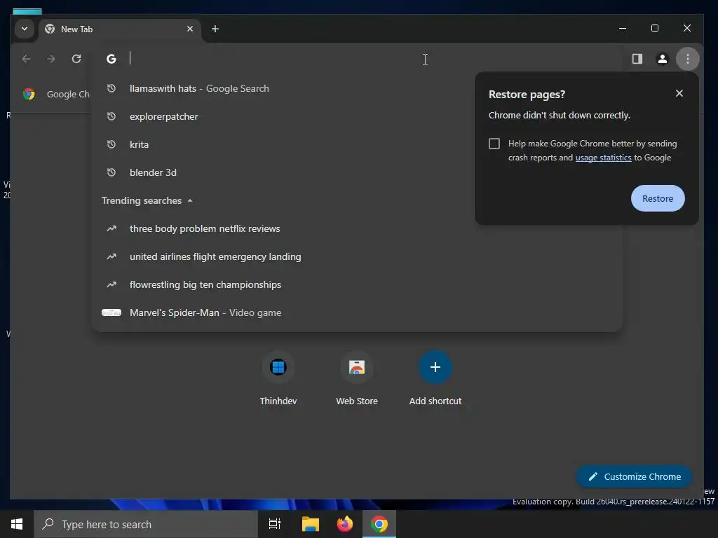Click the forward navigation arrow
718x538 pixels.
(x=50, y=59)
